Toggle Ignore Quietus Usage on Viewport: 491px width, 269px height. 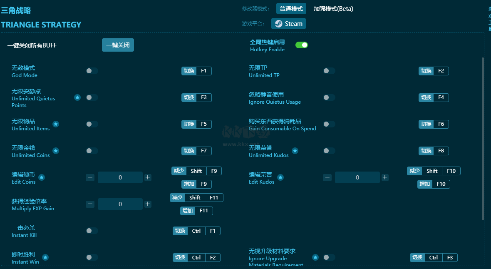coord(329,97)
